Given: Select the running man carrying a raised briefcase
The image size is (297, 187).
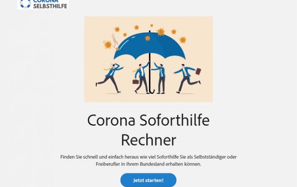Looking at the screenshot, I should click(x=187, y=78).
